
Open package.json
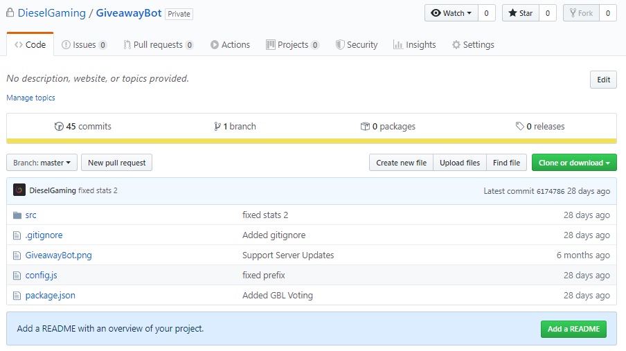pos(51,296)
